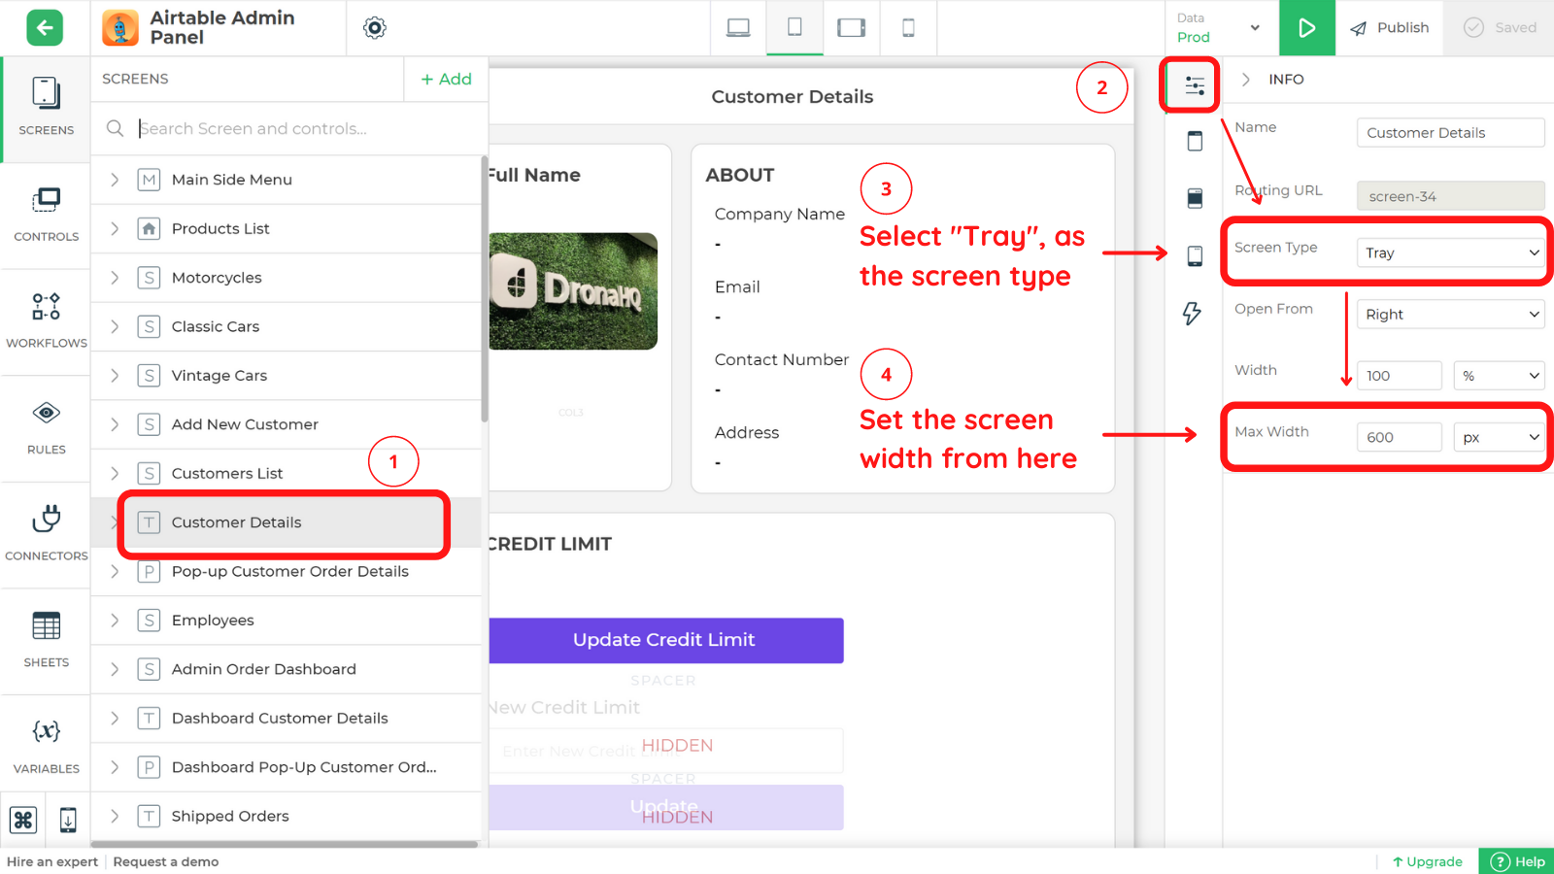Click the Update Credit Limit purple button
1554x874 pixels.
coord(664,640)
